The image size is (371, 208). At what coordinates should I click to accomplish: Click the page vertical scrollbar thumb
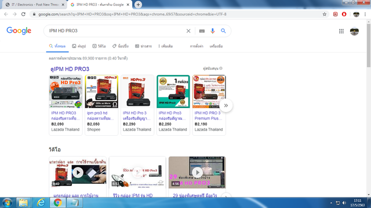pos(369,45)
